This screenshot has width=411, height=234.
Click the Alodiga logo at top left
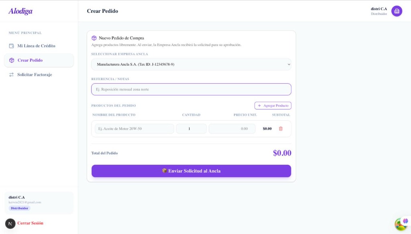click(x=20, y=11)
